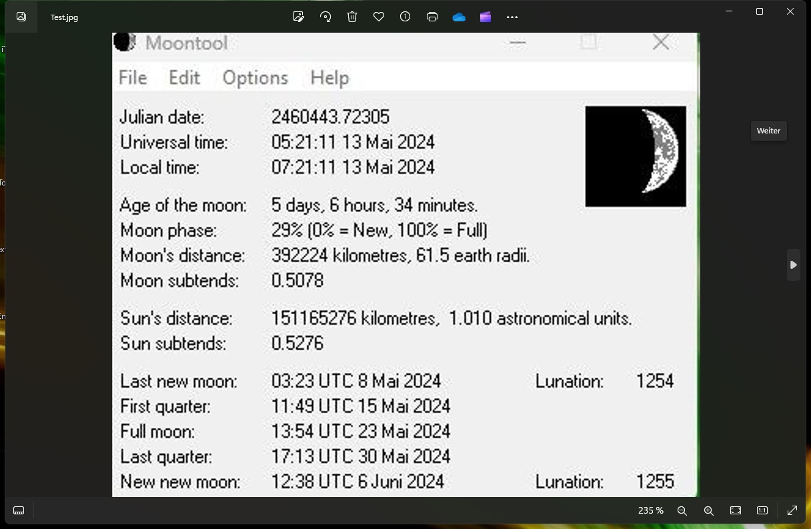Close the Photos window
This screenshot has height=529, width=811.
790,11
